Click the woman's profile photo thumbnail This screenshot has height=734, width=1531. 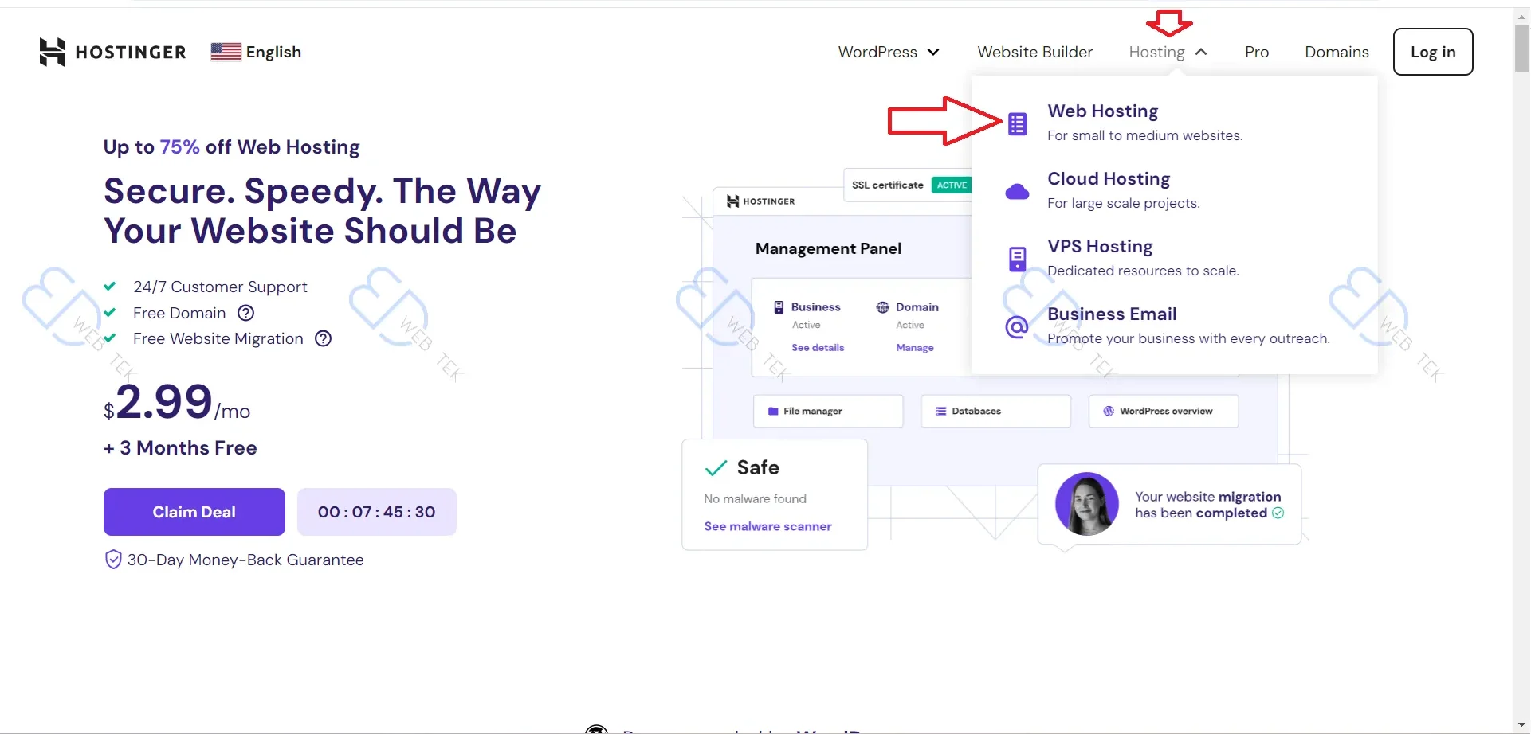pos(1087,504)
